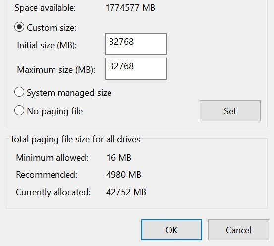The image size is (274, 246).
Task: Cancel the virtual memory changes
Action: (238, 230)
